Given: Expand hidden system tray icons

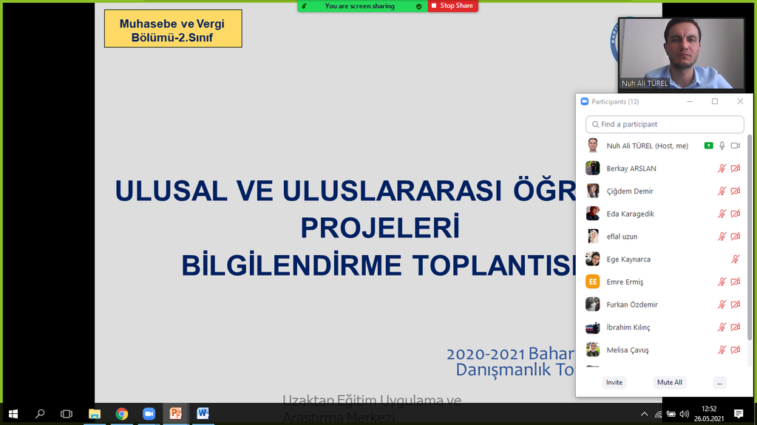Looking at the screenshot, I should [645, 414].
